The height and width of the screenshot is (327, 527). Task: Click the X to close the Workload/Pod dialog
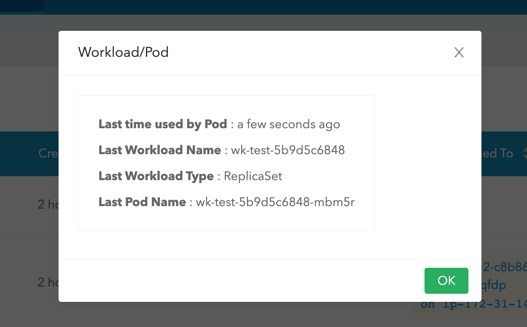pyautogui.click(x=459, y=52)
